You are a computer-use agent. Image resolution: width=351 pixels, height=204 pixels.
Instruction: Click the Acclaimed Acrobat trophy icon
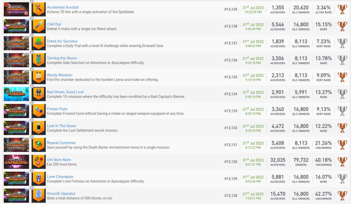click(x=39, y=9)
